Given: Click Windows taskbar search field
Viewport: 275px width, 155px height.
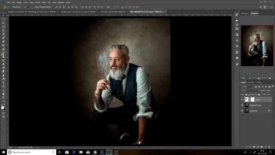Looking at the screenshot, I should pyautogui.click(x=31, y=152).
